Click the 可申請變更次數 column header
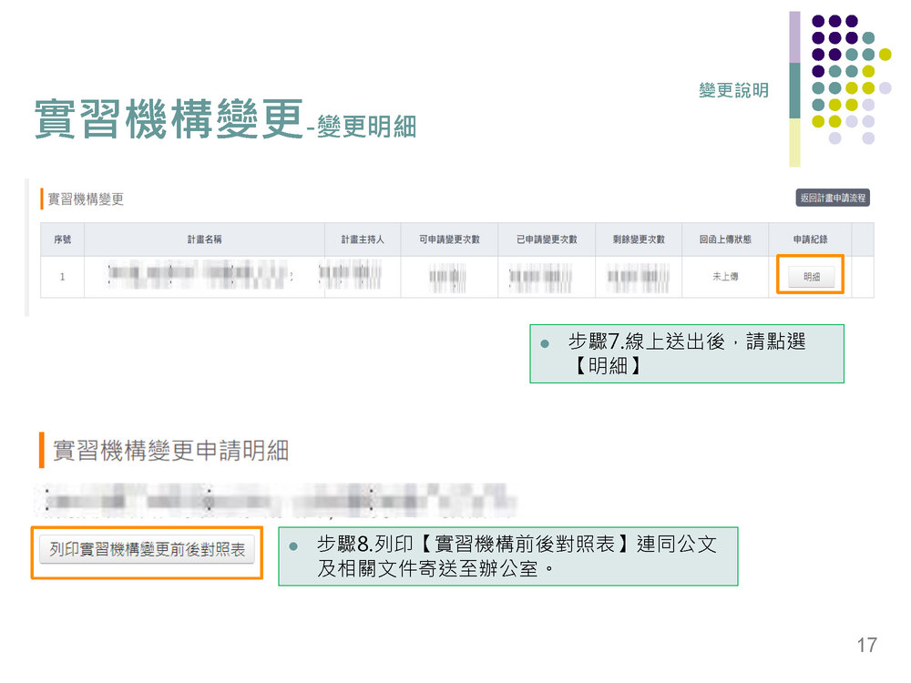Image resolution: width=911 pixels, height=683 pixels. pyautogui.click(x=448, y=240)
